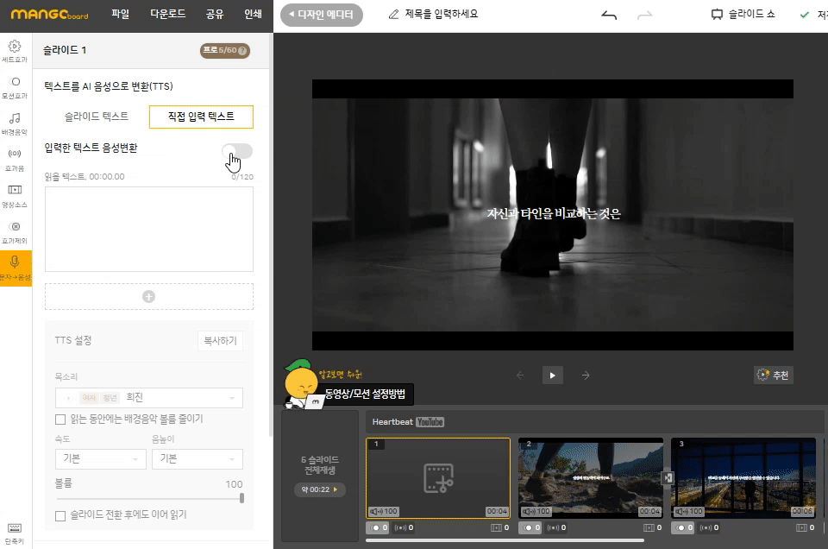Image resolution: width=828 pixels, height=549 pixels.
Task: Return to 디자인 에디터
Action: [322, 15]
